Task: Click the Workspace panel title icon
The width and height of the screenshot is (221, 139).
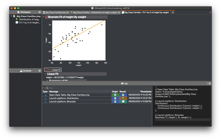Action: pyautogui.click(x=19, y=12)
